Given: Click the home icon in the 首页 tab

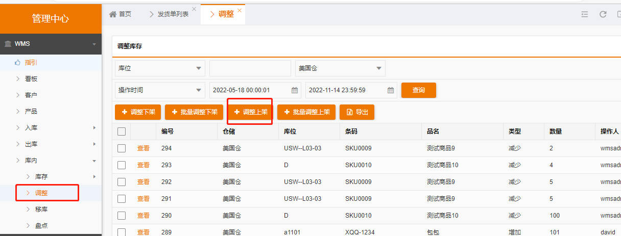Looking at the screenshot, I should coord(113,14).
